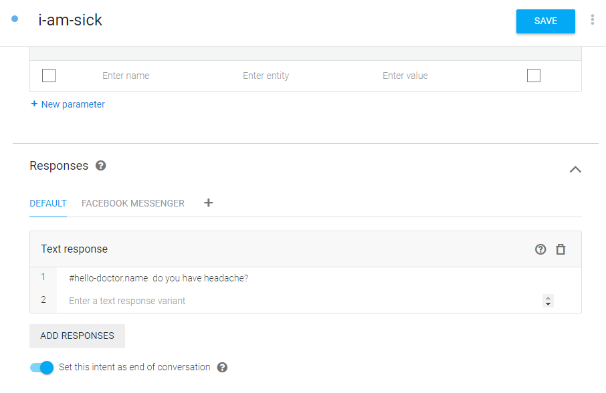The image size is (606, 393).
Task: Click the ADD RESPONSES button
Action: click(x=78, y=336)
